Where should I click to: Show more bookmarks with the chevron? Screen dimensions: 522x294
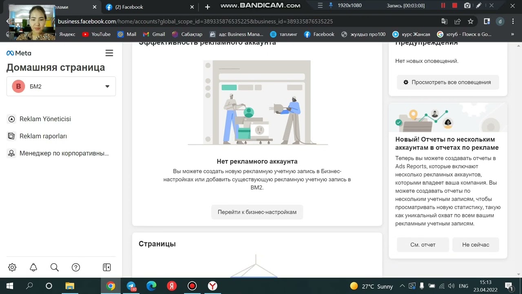coord(512,34)
